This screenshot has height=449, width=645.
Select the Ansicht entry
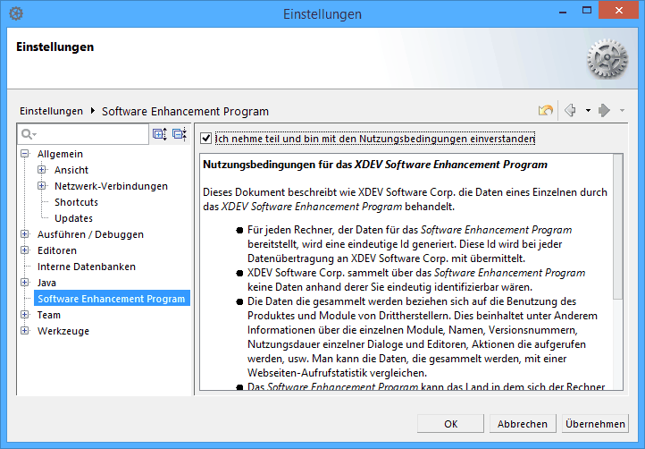[x=71, y=170]
